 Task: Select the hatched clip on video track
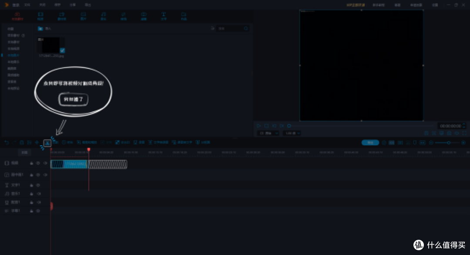point(107,164)
